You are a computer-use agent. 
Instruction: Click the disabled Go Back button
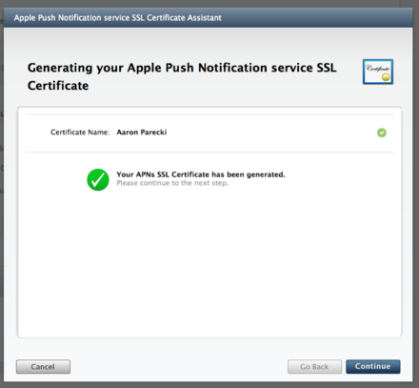tap(314, 367)
